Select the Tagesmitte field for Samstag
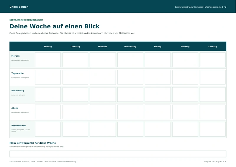 coord(185,77)
